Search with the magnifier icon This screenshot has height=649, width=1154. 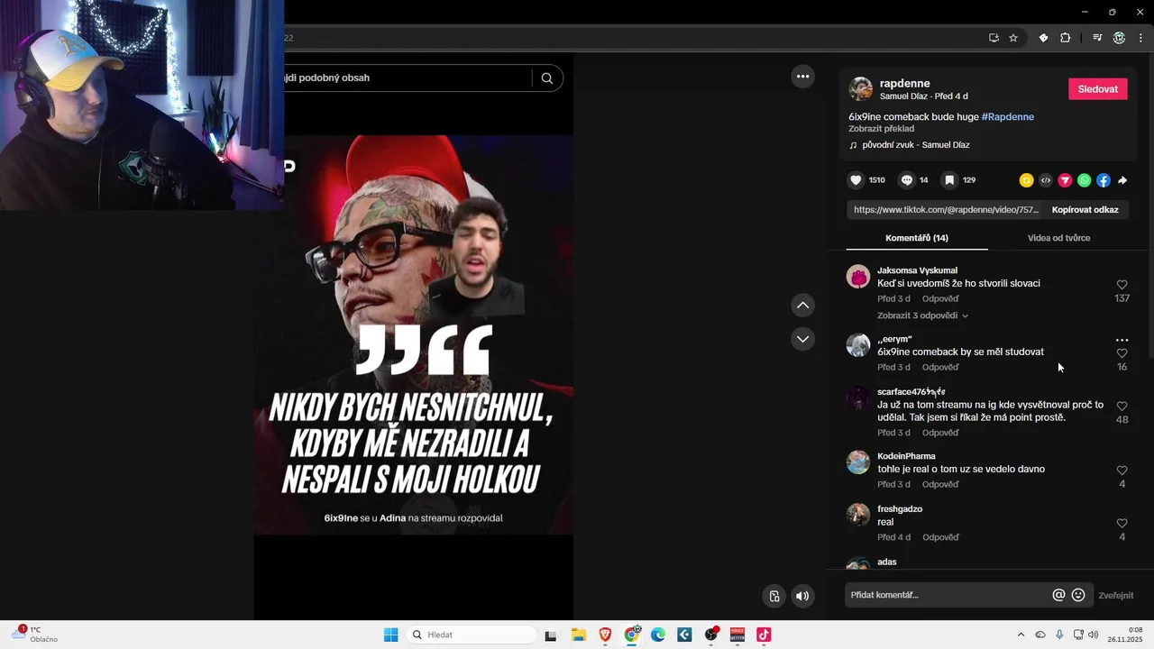coord(546,78)
